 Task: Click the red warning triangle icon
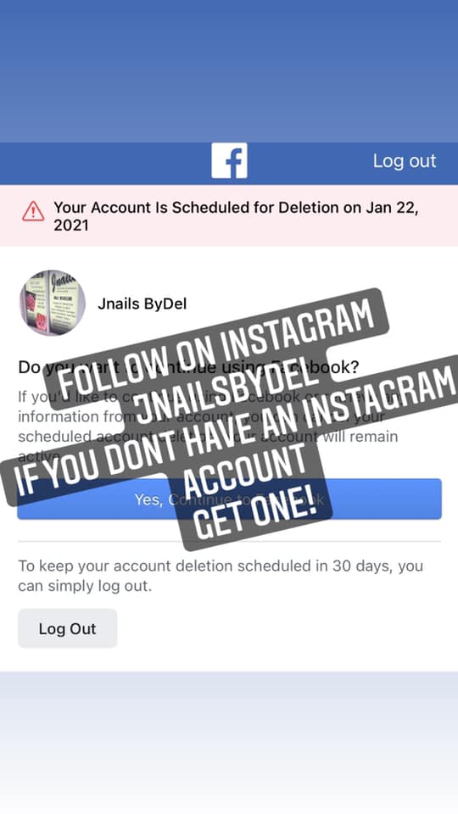(x=33, y=211)
